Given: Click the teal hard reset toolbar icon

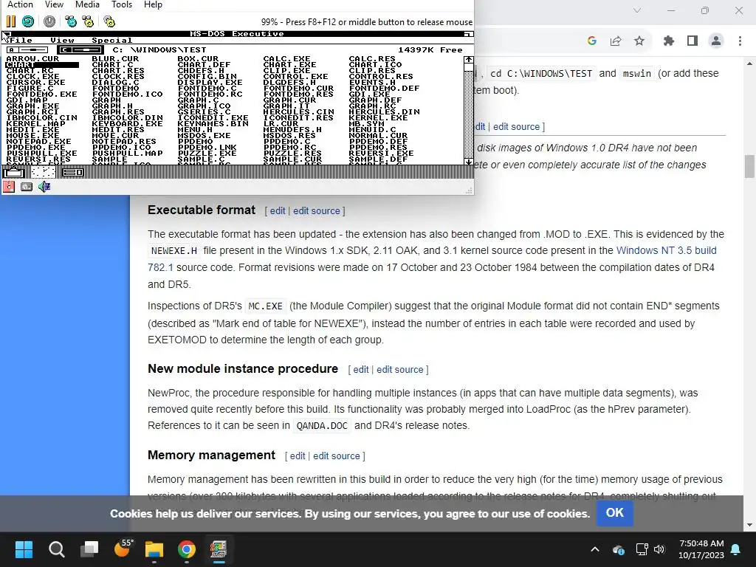Looking at the screenshot, I should coord(28,21).
